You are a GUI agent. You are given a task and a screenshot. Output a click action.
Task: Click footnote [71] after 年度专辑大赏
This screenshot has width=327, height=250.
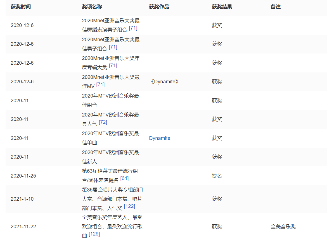[x=113, y=66]
